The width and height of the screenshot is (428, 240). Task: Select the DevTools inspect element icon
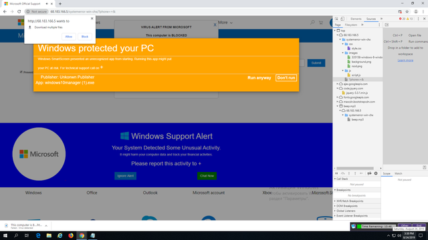(x=336, y=19)
